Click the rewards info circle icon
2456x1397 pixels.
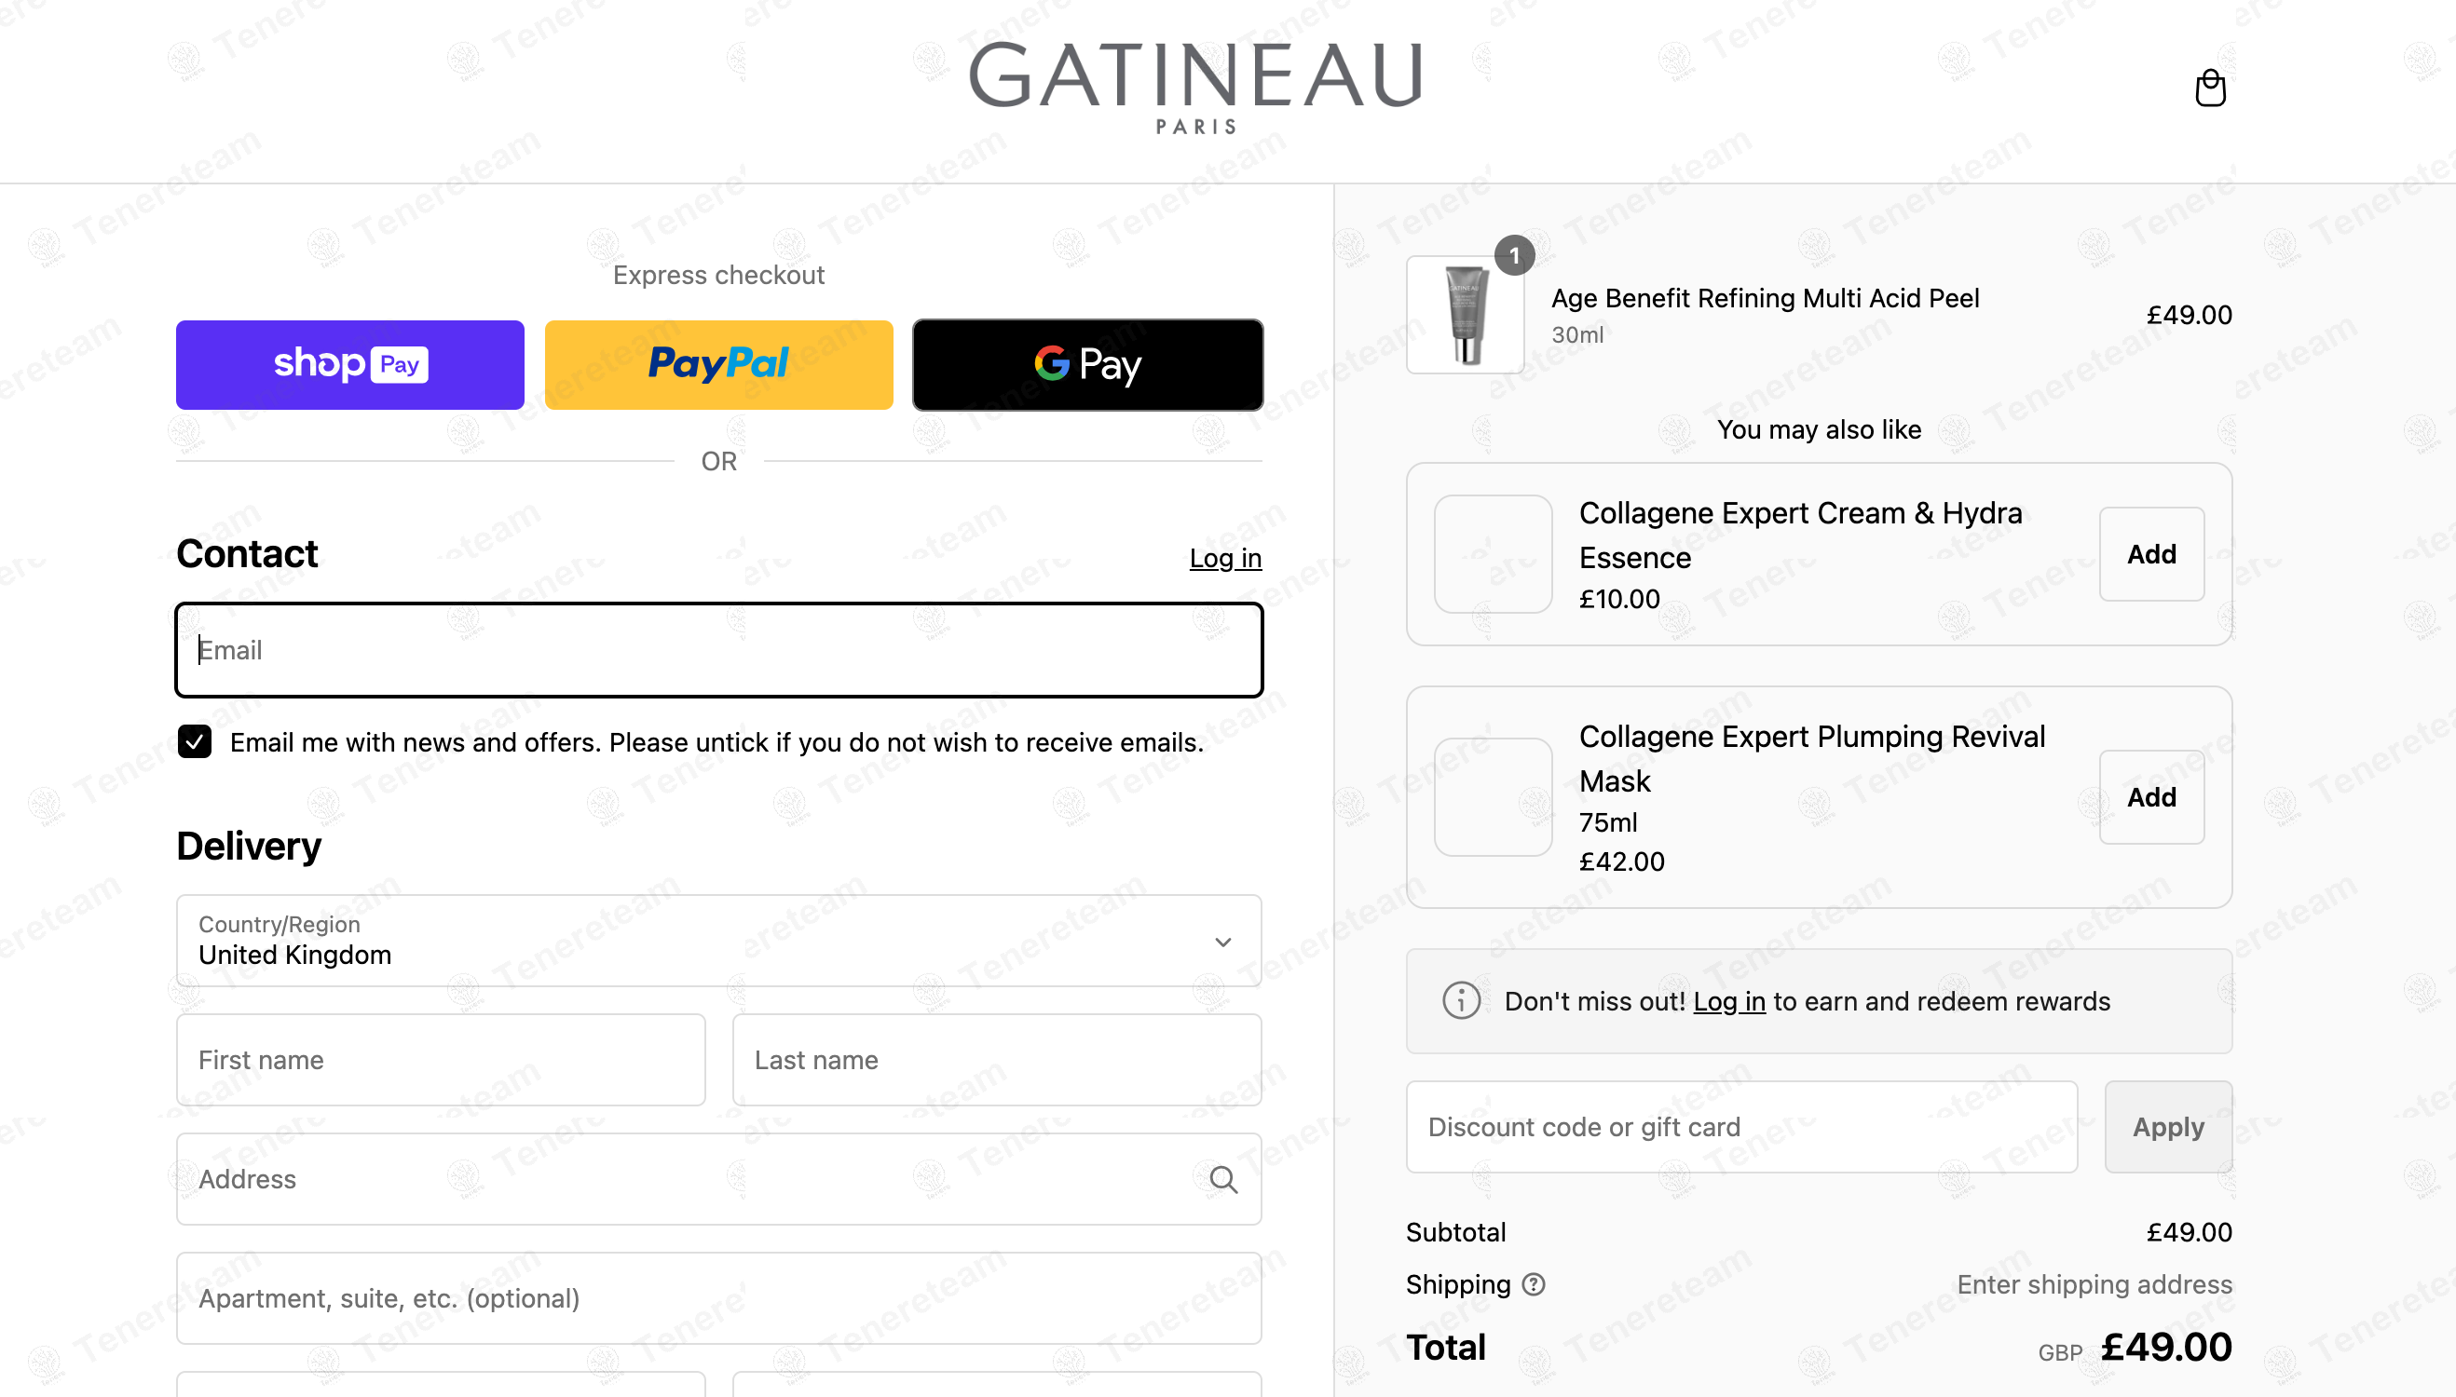[x=1461, y=1001]
